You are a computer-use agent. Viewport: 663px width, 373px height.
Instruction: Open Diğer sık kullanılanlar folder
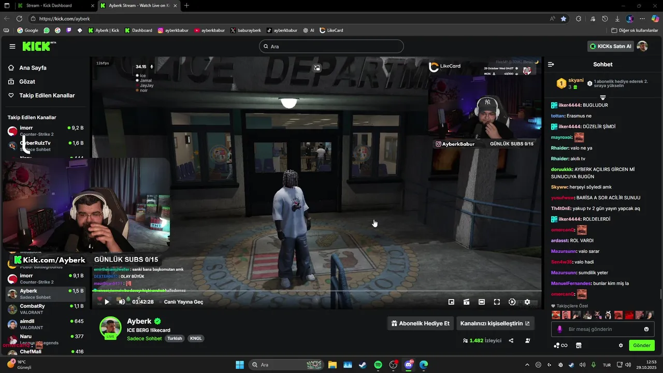[635, 31]
